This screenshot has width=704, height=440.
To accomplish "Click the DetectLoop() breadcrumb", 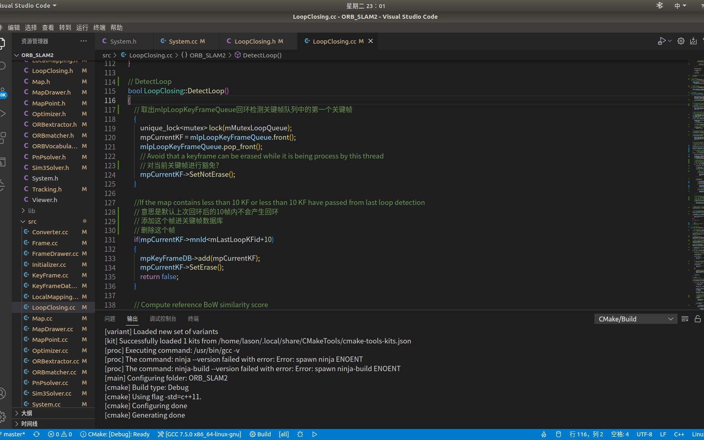I will (x=258, y=55).
